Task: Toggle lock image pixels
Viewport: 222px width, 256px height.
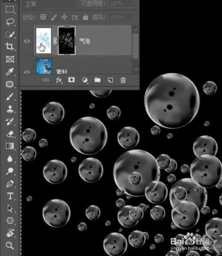Action: click(x=54, y=17)
